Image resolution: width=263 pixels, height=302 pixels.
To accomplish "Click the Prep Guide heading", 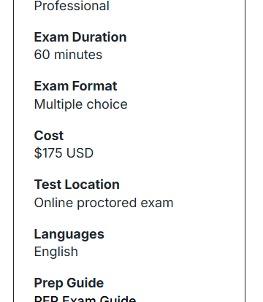I will (69, 283).
